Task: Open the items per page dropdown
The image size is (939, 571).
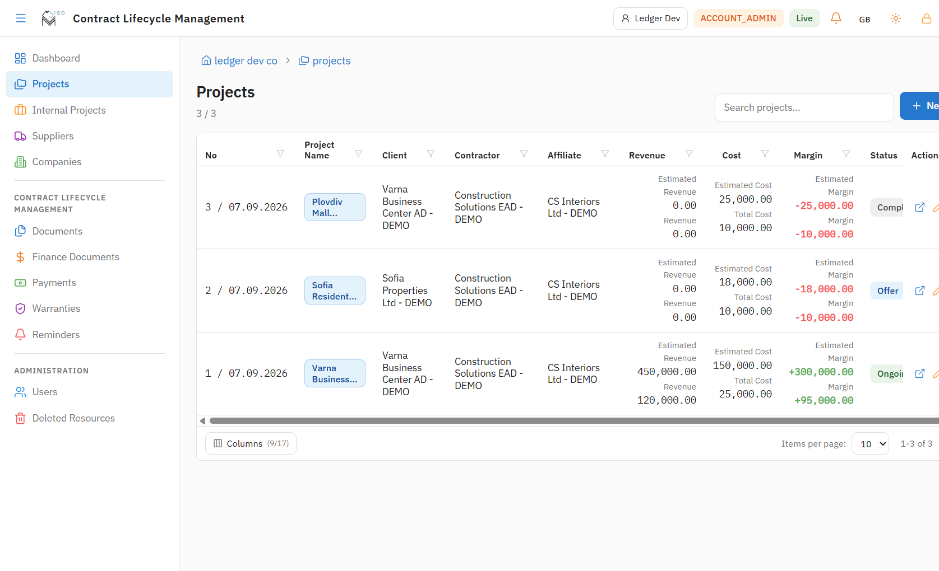Action: click(870, 443)
